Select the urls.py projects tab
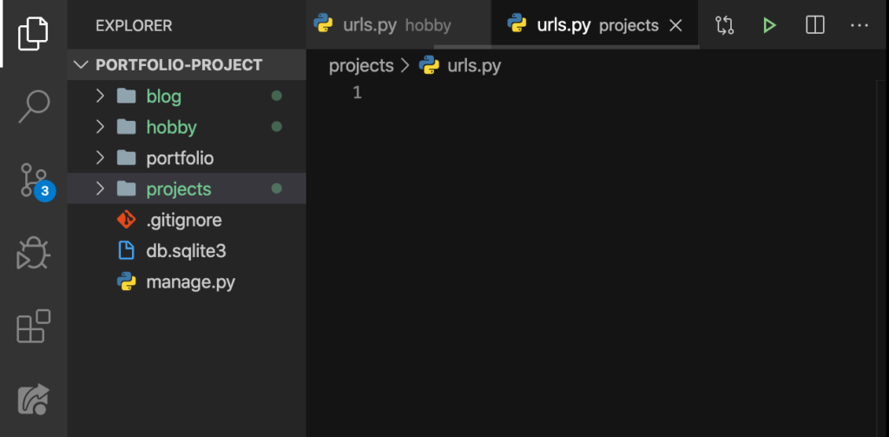The width and height of the screenshot is (889, 437). click(595, 25)
